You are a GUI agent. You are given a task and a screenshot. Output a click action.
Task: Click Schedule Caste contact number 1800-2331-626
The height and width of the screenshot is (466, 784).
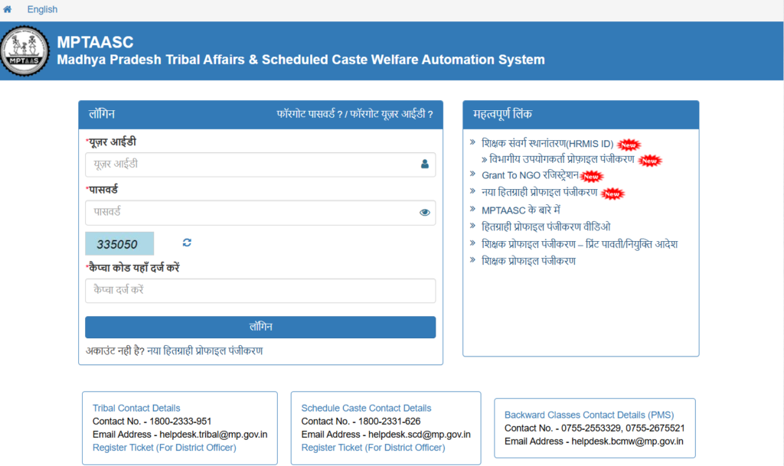(390, 422)
